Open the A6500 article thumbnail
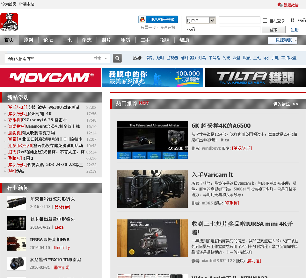 pos(152,140)
